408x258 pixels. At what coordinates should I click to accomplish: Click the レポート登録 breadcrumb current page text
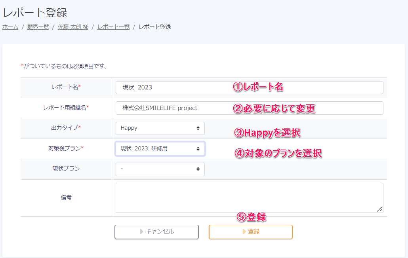pyautogui.click(x=155, y=27)
